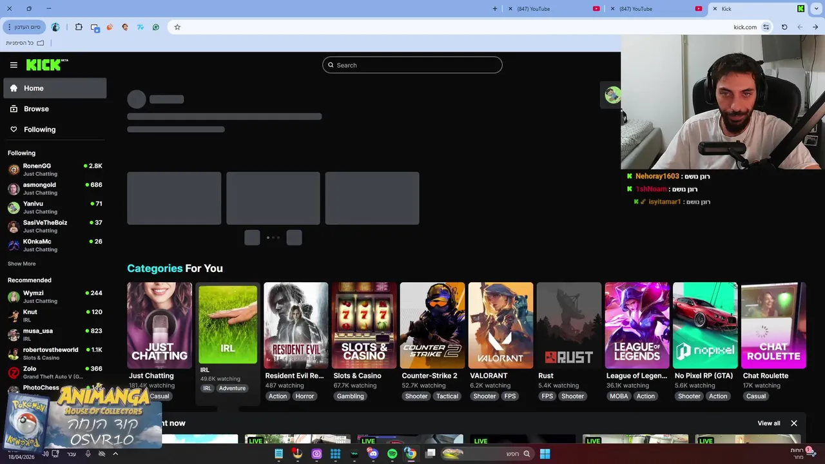
Task: Click the View all link
Action: click(769, 423)
